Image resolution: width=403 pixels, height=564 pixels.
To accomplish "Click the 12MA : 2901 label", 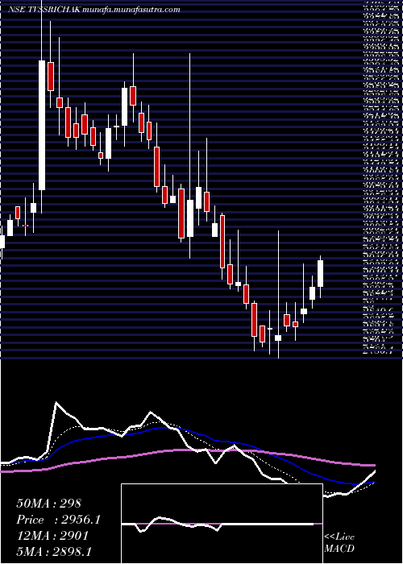I will pyautogui.click(x=52, y=536).
